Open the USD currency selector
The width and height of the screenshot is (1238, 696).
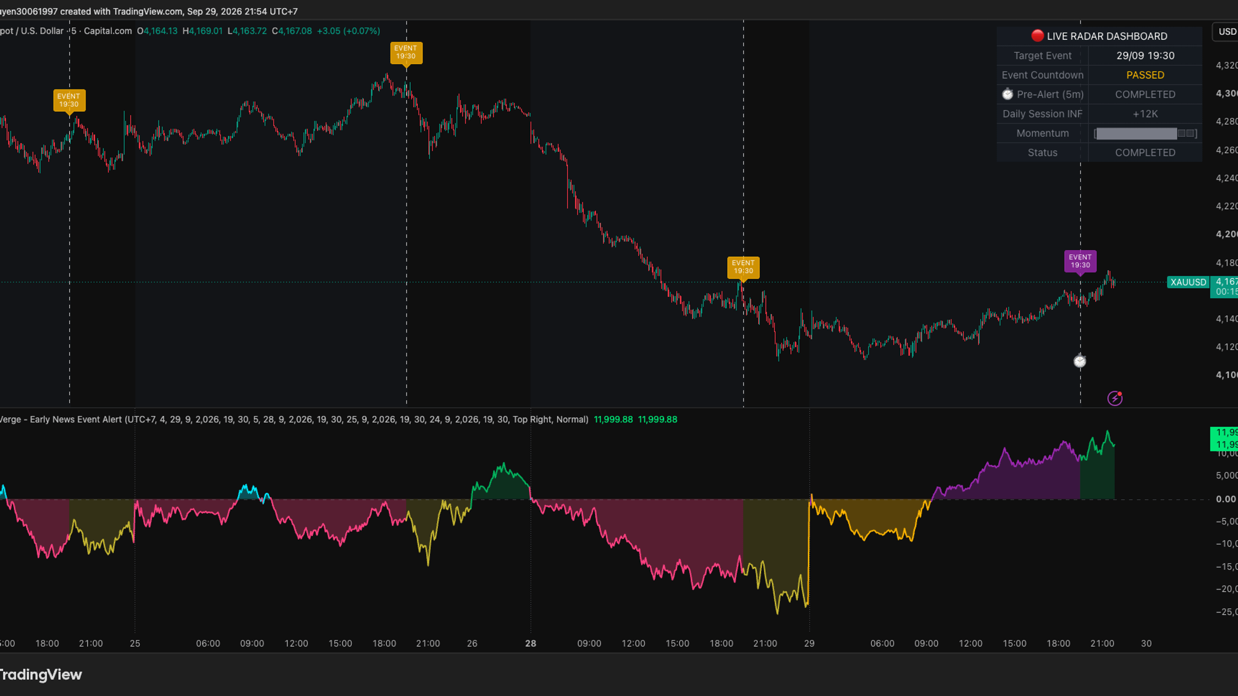tap(1226, 32)
